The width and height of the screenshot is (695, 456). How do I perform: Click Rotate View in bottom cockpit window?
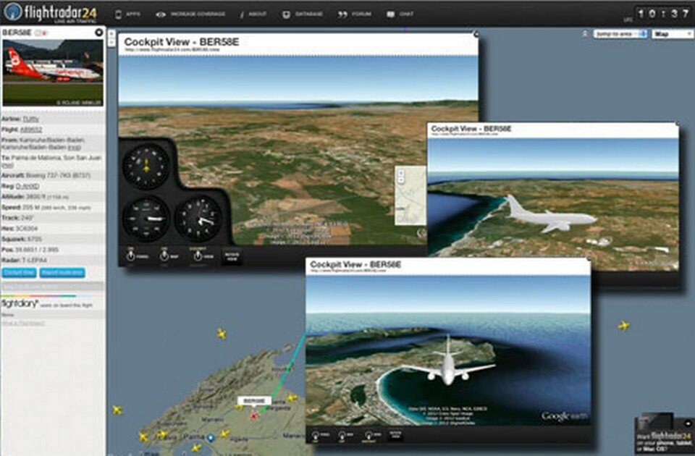coord(395,435)
